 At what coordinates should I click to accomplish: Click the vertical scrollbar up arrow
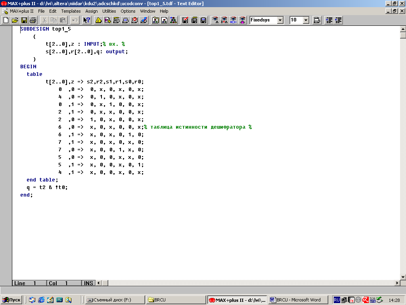[403, 29]
